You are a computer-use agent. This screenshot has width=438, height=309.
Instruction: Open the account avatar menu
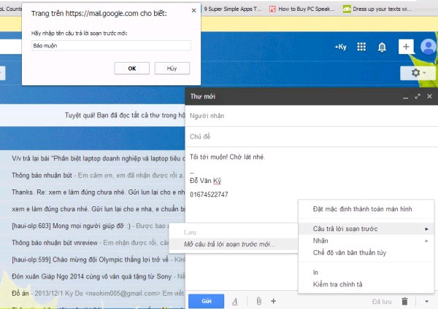pos(429,47)
